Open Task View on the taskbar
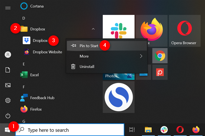Screen dimensions: 205x136 [132, 130]
